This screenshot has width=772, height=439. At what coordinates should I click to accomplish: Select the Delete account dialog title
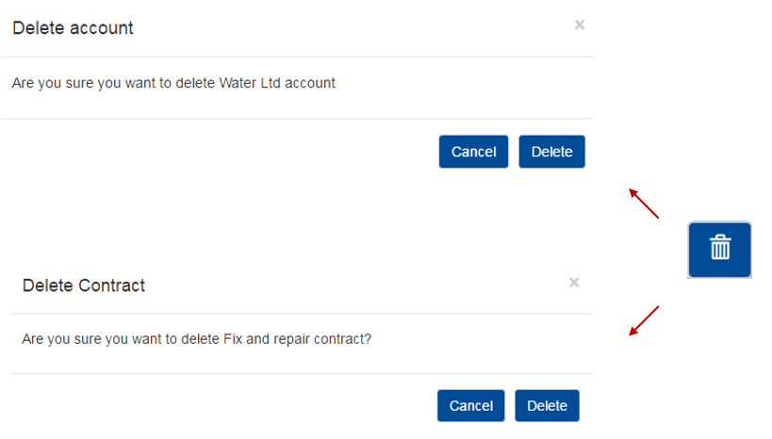pyautogui.click(x=73, y=28)
